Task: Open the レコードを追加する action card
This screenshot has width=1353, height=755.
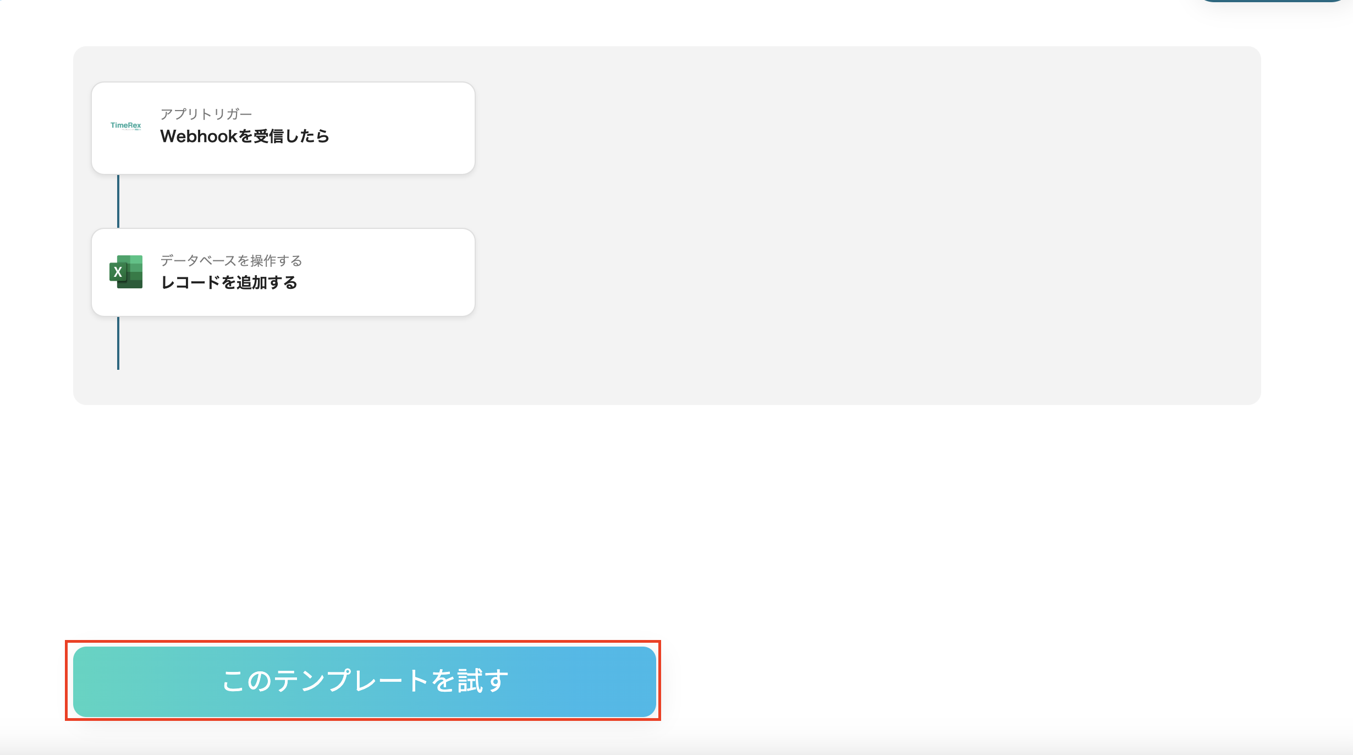Action: [x=283, y=272]
